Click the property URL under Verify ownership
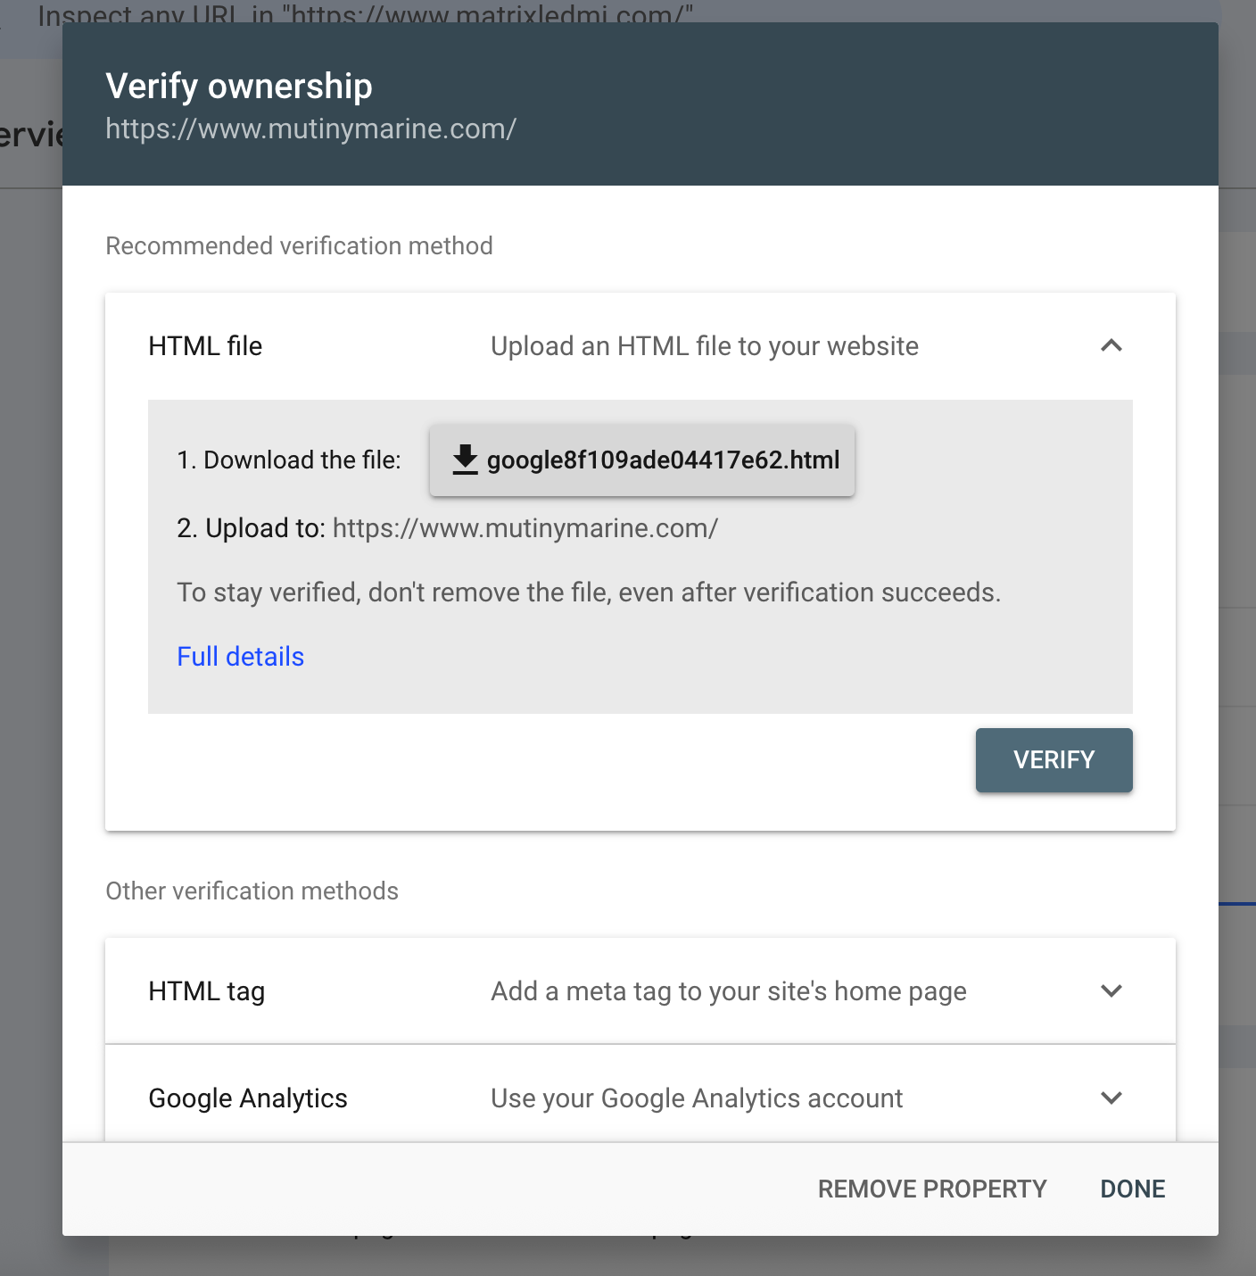This screenshot has height=1276, width=1256. 310,129
